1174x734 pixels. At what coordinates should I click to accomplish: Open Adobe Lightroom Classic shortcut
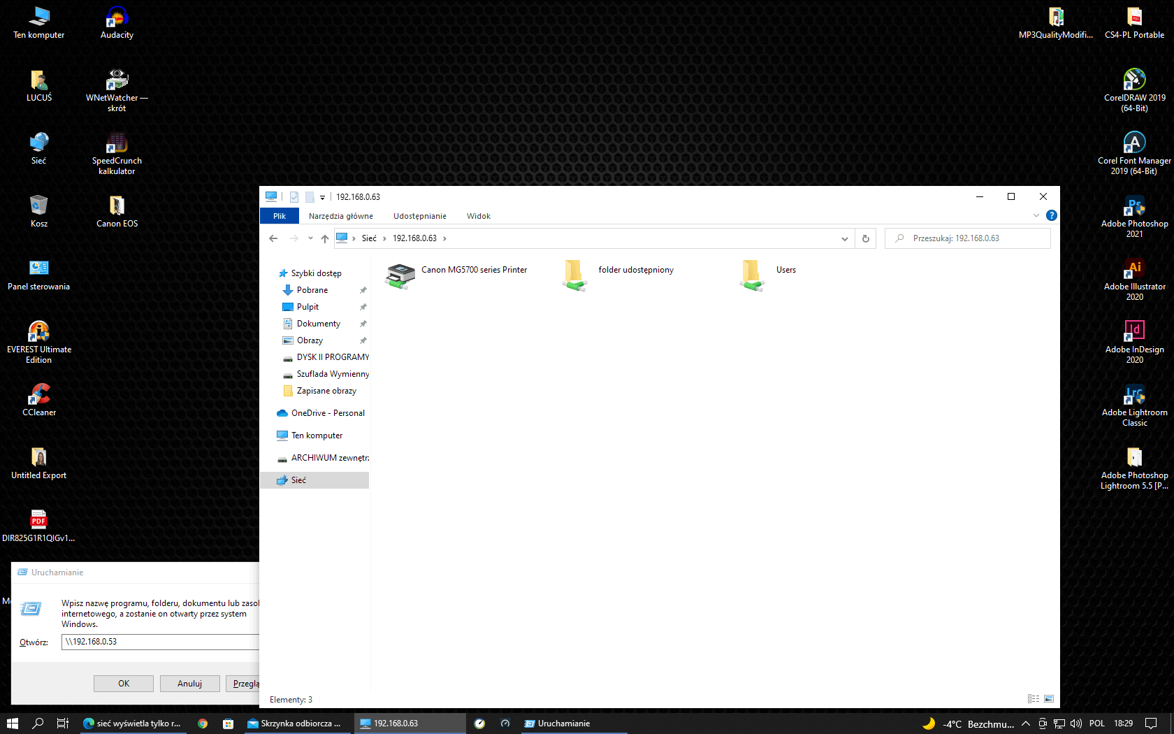pyautogui.click(x=1135, y=405)
